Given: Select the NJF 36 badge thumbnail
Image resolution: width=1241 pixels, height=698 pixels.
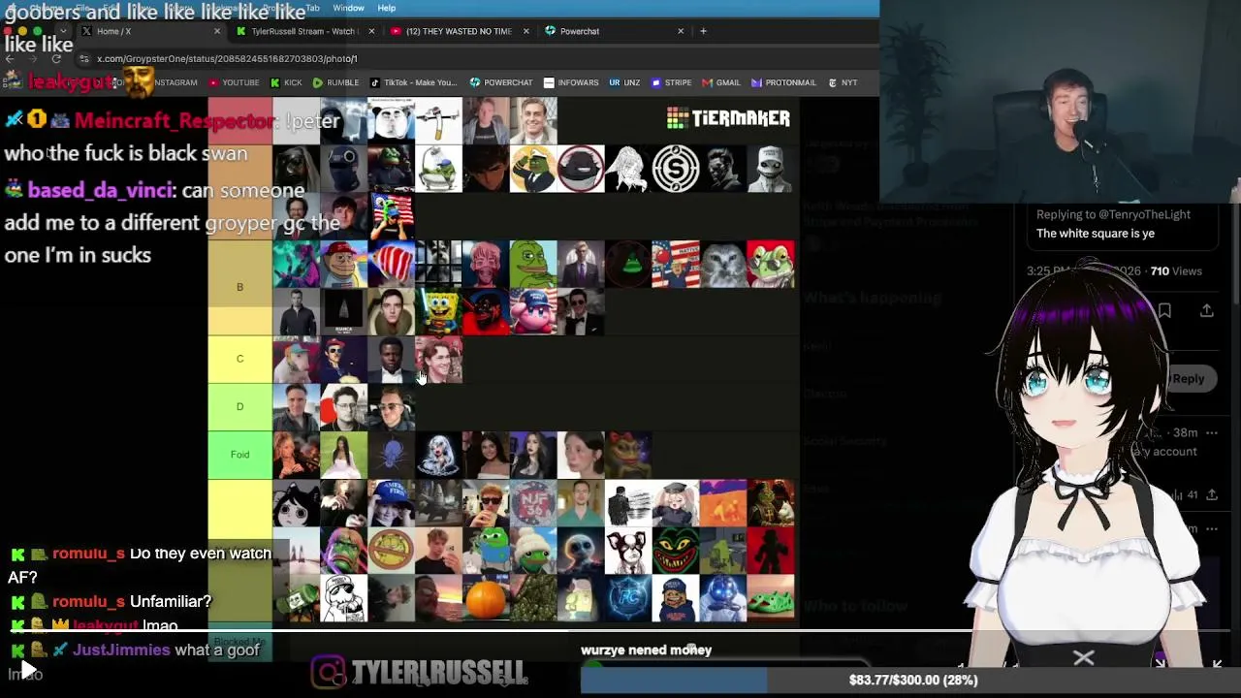Looking at the screenshot, I should (x=533, y=502).
